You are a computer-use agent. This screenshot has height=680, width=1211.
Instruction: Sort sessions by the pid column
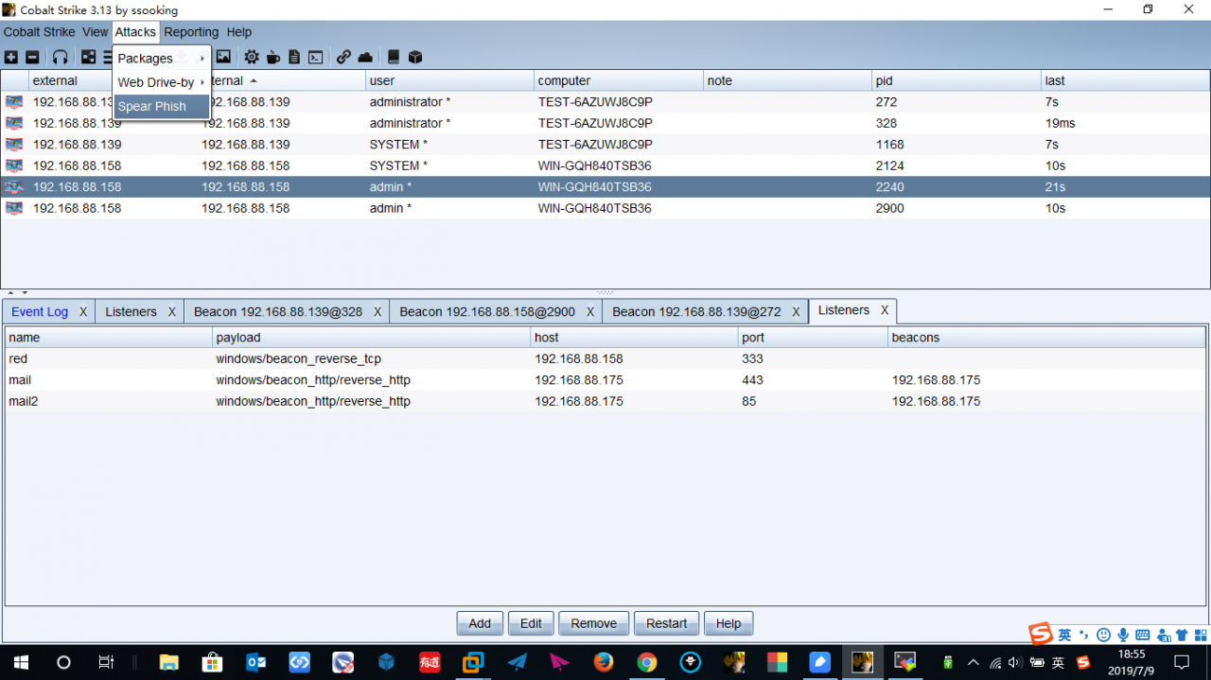coord(957,81)
